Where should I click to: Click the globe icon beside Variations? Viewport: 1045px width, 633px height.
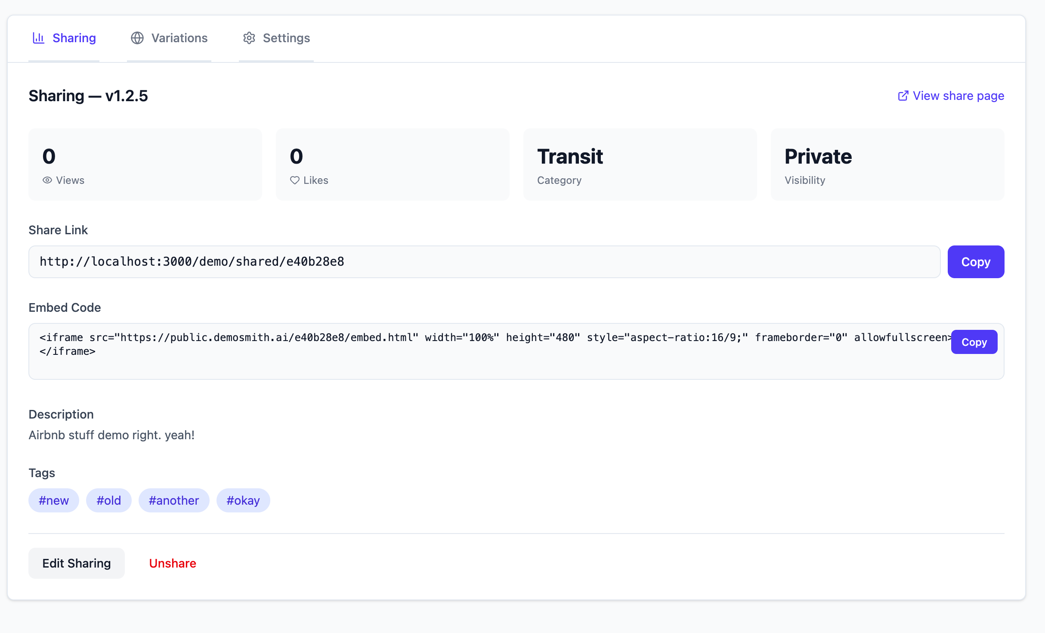coord(137,38)
